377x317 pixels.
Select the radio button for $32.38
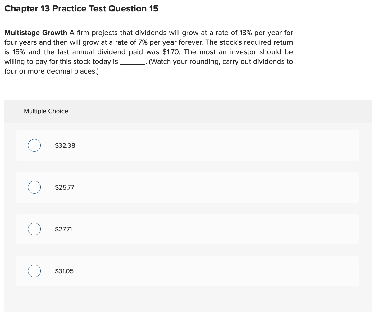tap(34, 145)
